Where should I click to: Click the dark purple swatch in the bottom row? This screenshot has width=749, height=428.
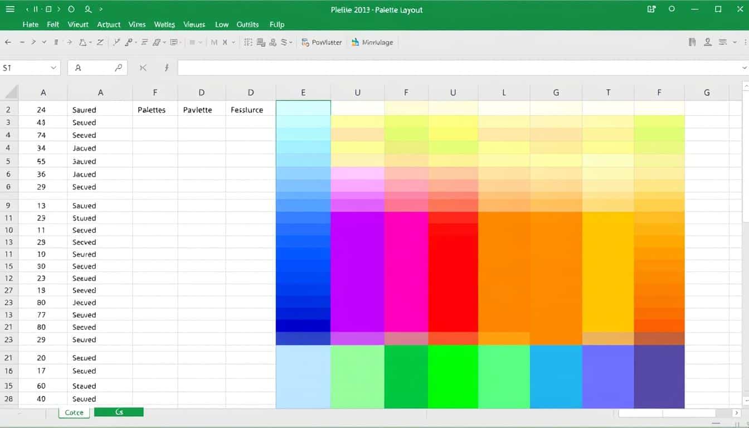tap(659, 377)
